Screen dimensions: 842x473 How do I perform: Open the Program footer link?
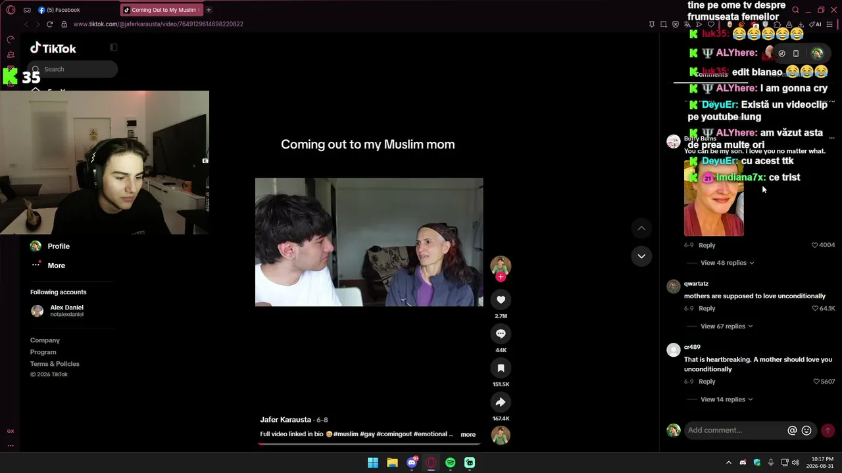point(43,352)
